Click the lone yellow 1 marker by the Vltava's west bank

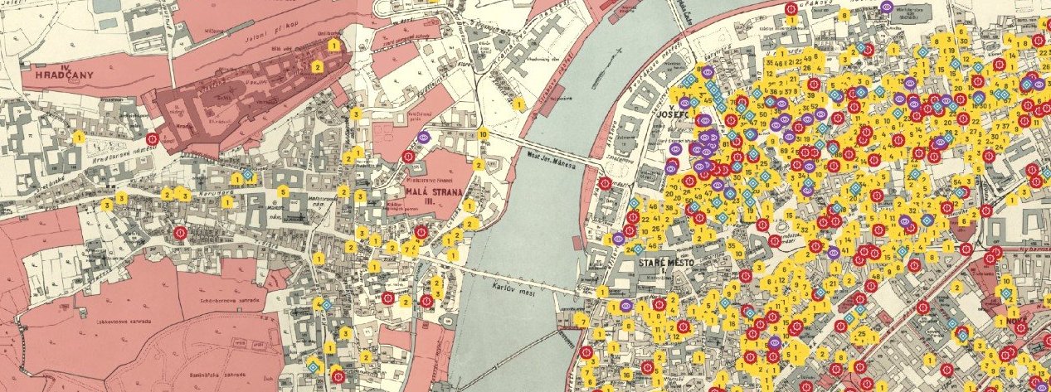tap(518, 104)
